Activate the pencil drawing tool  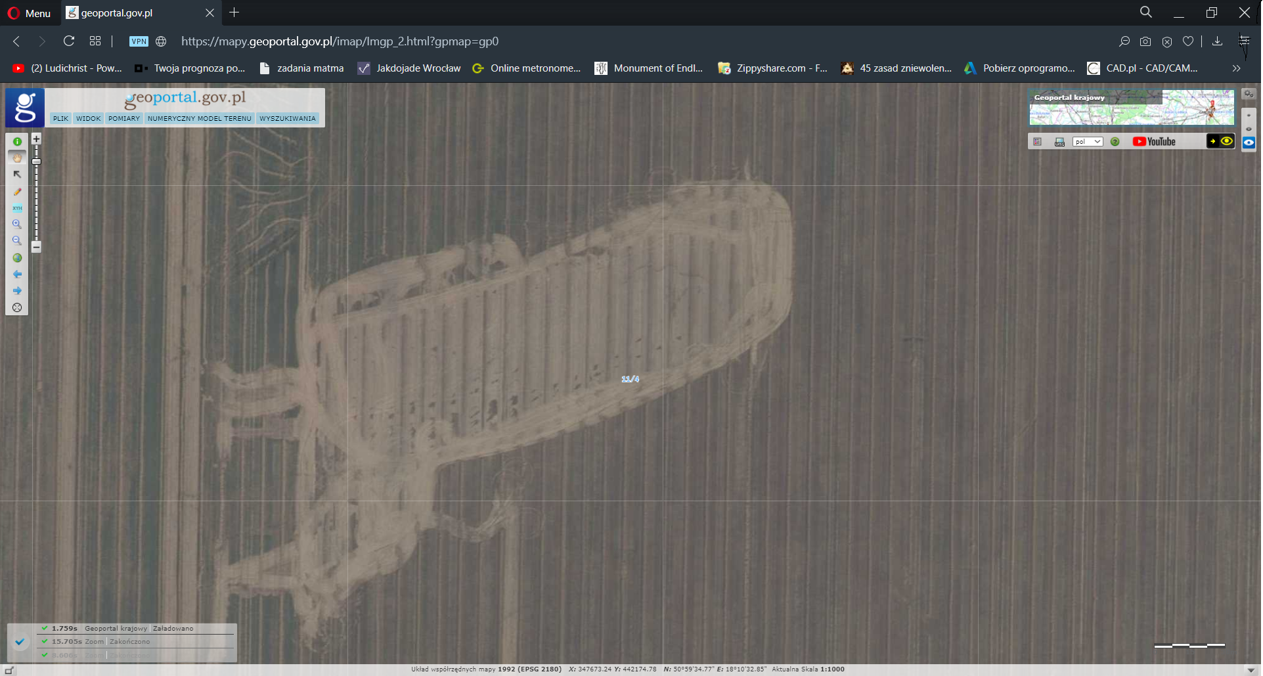[x=17, y=192]
